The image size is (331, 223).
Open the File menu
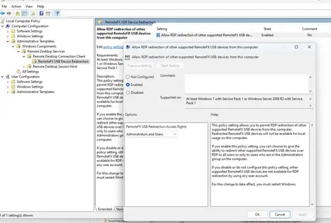point(4,6)
